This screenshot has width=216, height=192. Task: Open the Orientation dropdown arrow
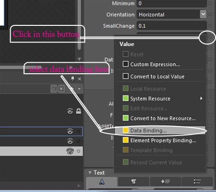pyautogui.click(x=203, y=14)
